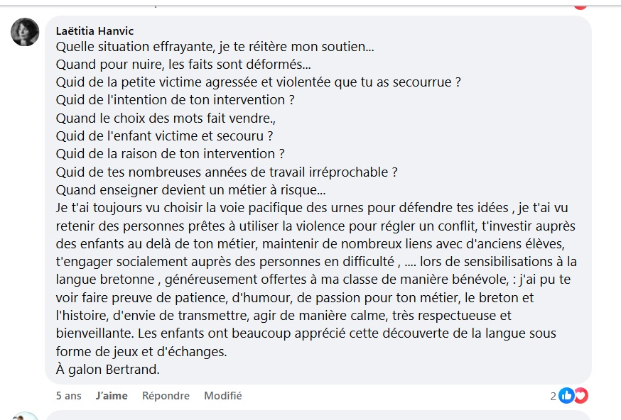The height and width of the screenshot is (420, 621).
Task: View edit history via Modifié
Action: pyautogui.click(x=223, y=396)
